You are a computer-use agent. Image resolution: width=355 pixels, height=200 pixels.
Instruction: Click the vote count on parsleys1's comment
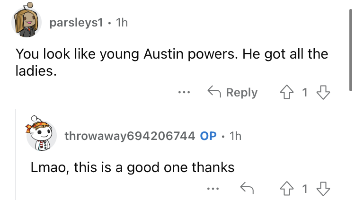point(305,92)
